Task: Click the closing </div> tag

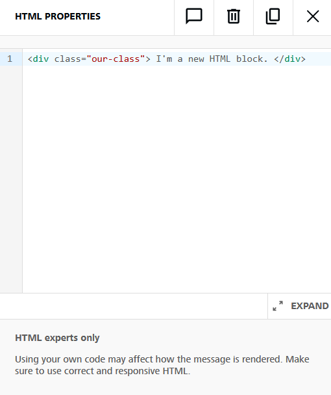Action: point(289,59)
